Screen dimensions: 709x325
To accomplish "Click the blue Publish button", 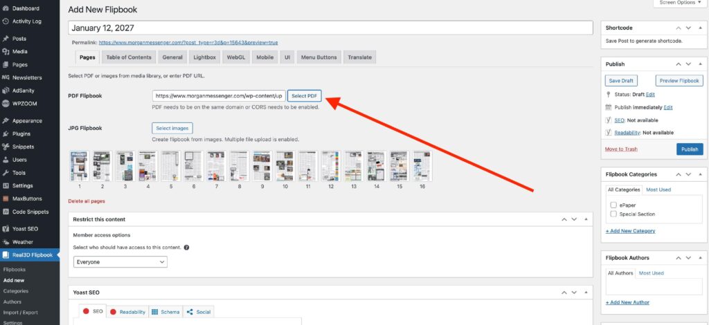I will (689, 149).
